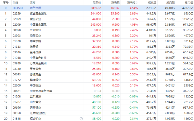Screen dimensions: 194x121
Task: Select stock 博雷顿
Action: [x=34, y=47]
